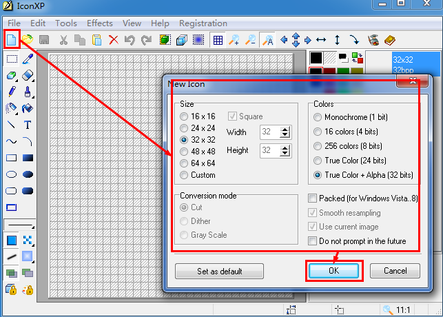Click the Height input field

[x=270, y=150]
